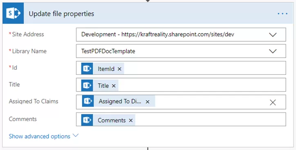The width and height of the screenshot is (296, 150).
Task: Remove the ItemId dynamic token
Action: (x=119, y=69)
